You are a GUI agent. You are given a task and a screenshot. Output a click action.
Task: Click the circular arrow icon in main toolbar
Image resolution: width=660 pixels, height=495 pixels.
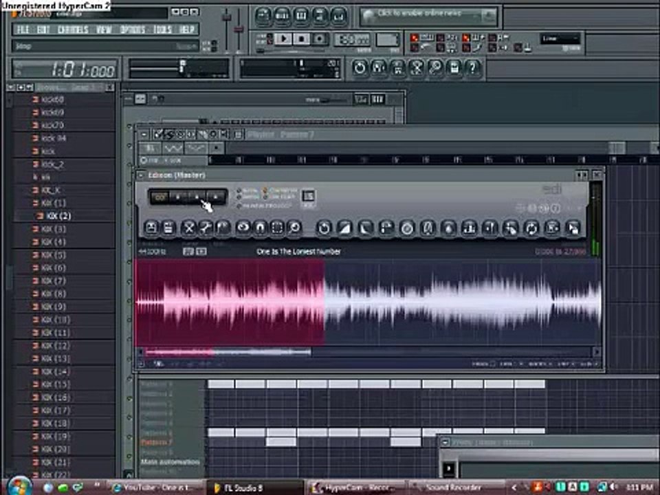click(360, 68)
